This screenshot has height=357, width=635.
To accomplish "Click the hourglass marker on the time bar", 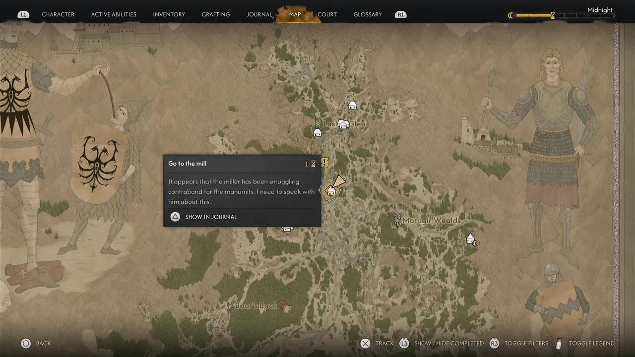I will pyautogui.click(x=552, y=15).
